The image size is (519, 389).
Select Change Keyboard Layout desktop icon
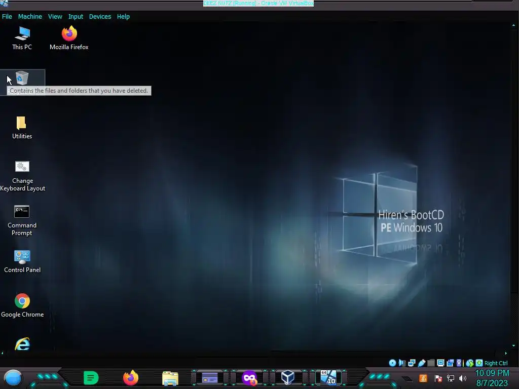point(22,176)
